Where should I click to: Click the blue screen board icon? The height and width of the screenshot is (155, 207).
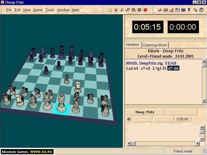(183, 10)
